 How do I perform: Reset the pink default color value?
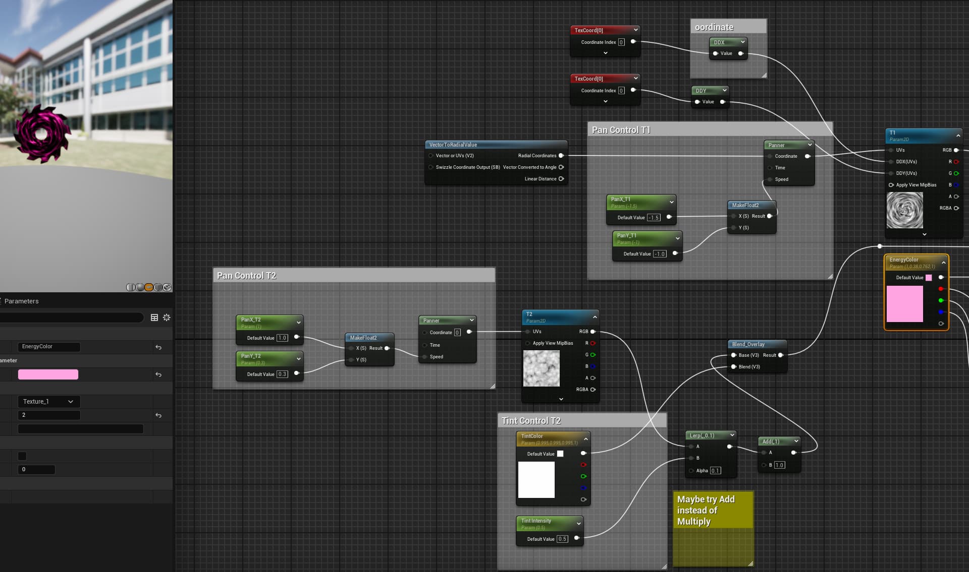click(x=158, y=374)
